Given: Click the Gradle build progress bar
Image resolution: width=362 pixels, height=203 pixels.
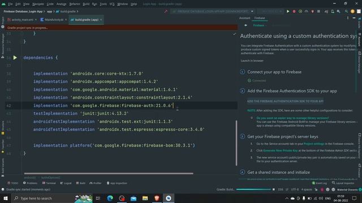Looking at the screenshot, I should pos(253,189).
